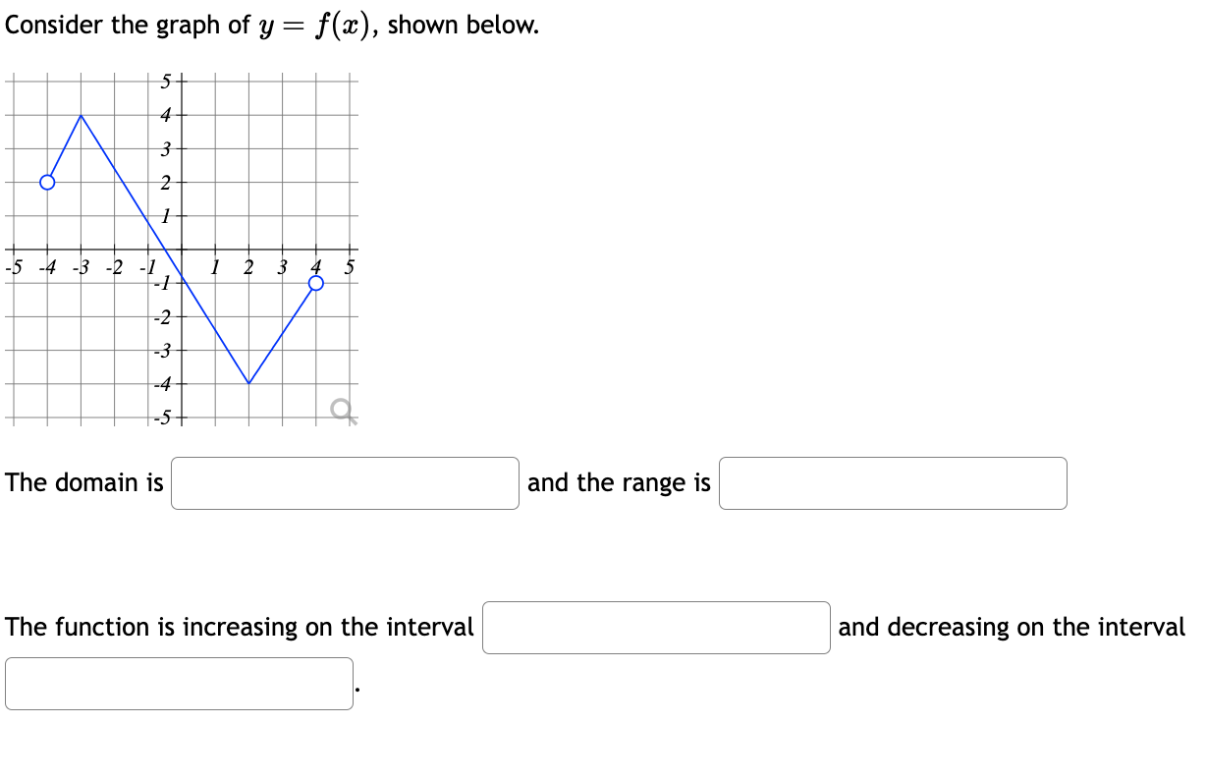Click the blue line segment descending toward (2, -4)
Screen dimensions: 1206x780
216,329
